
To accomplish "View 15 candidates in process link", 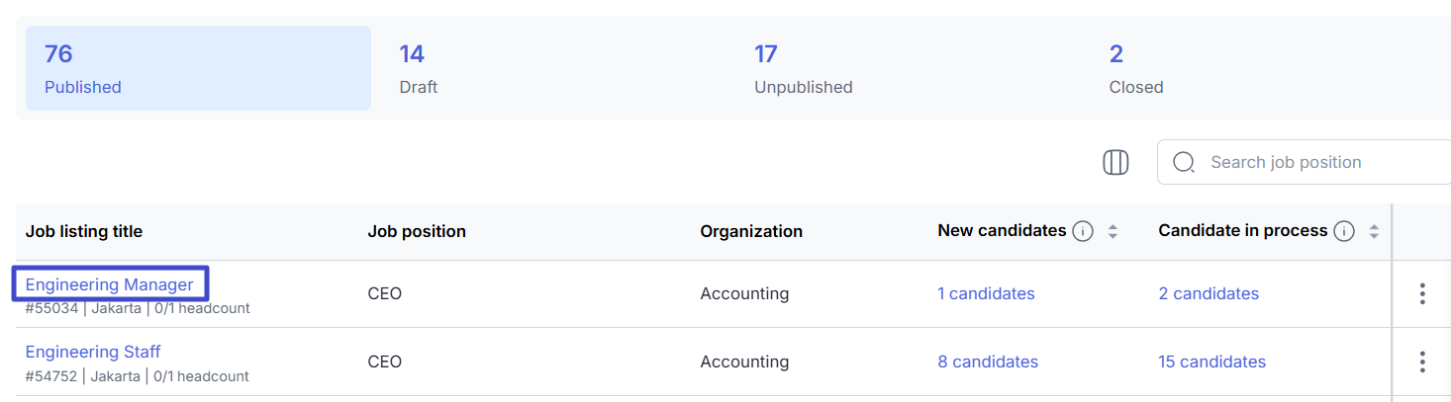I will tap(1211, 362).
